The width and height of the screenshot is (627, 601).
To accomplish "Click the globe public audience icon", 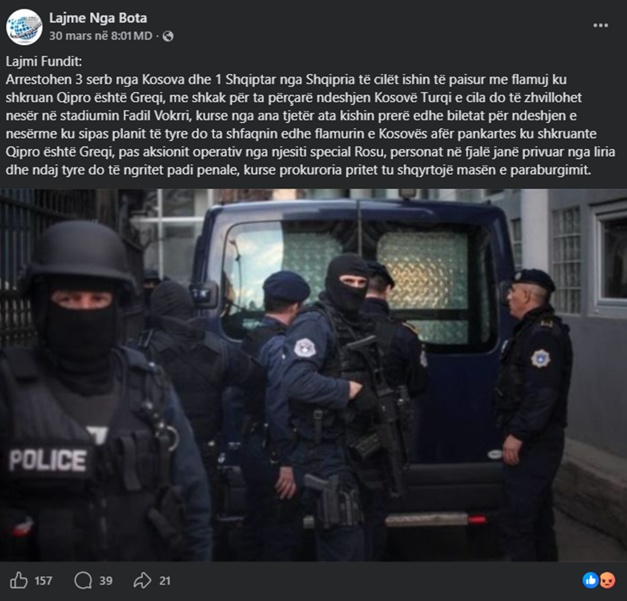I will tap(168, 36).
